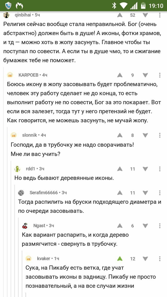
Task: Open three-dot menu on KARPOEB's comment
Action: (160, 75)
